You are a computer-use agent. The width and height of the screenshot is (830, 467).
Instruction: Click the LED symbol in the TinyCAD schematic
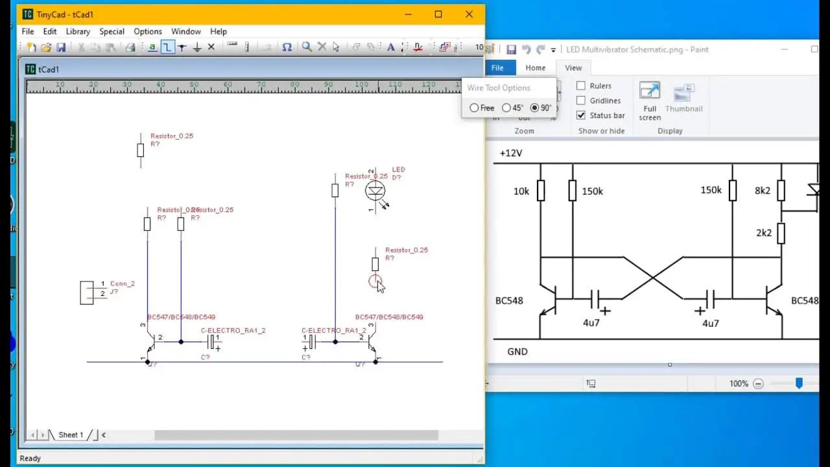tap(375, 191)
